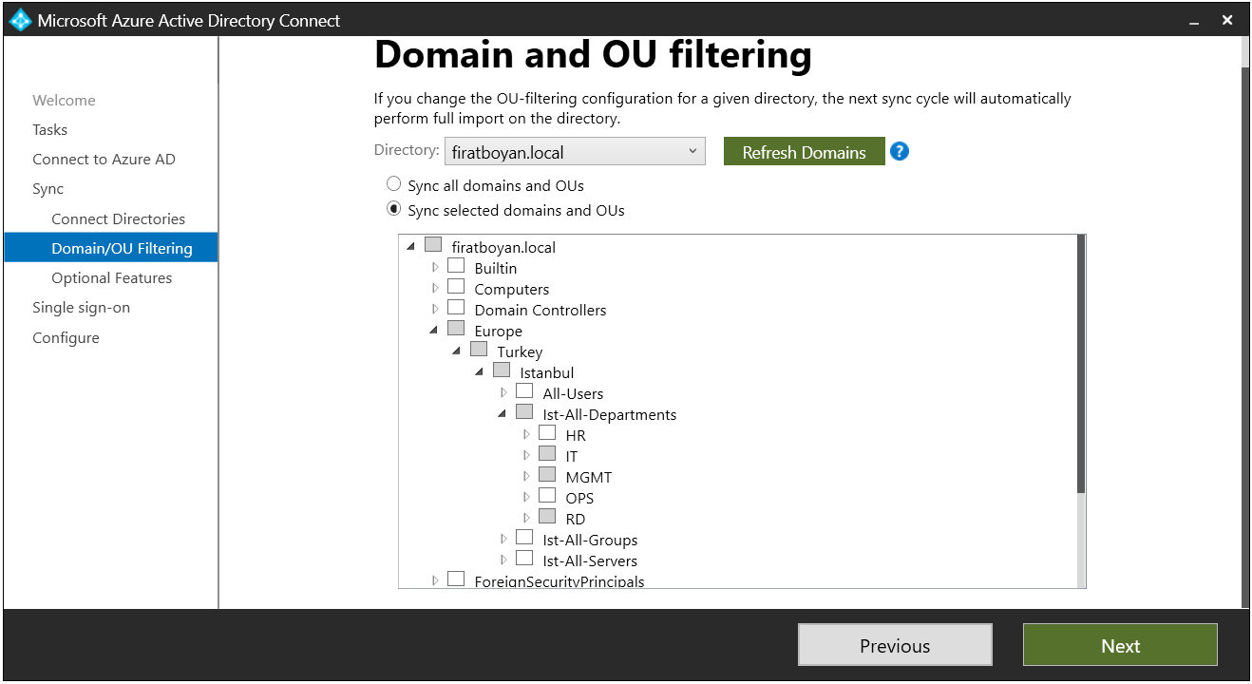Click the Azure AD Connect logo in title bar
Screen dimensions: 1252x684
[x=20, y=20]
